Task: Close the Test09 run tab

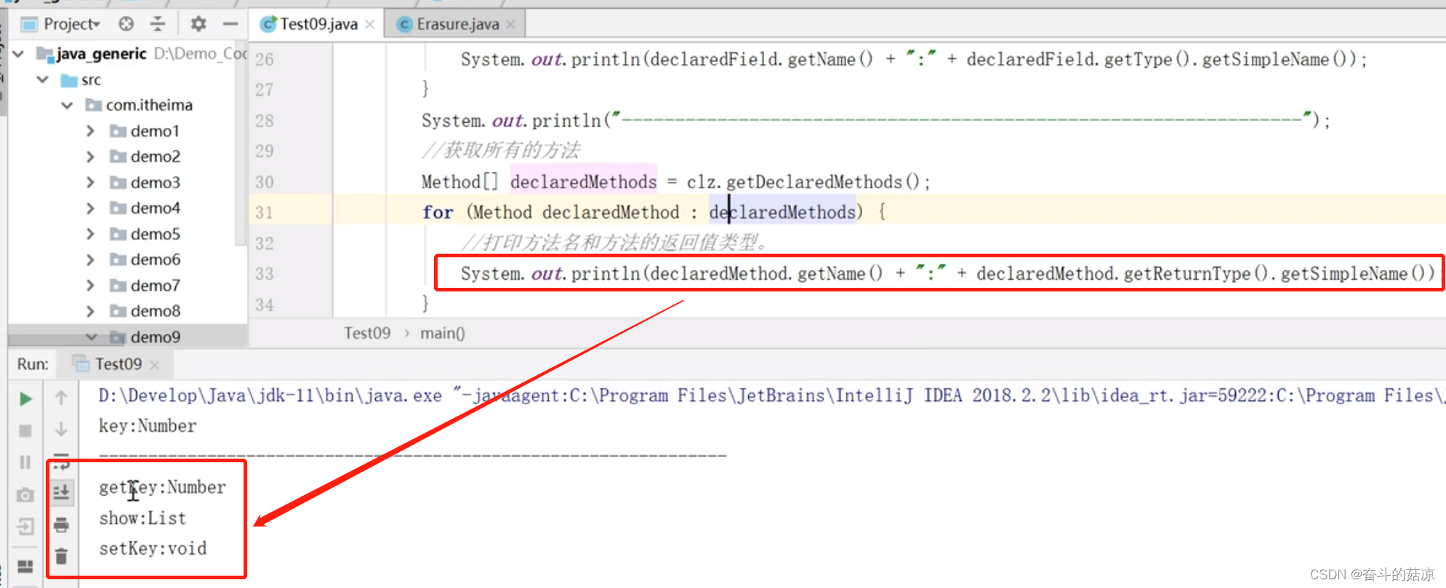Action: pyautogui.click(x=154, y=365)
